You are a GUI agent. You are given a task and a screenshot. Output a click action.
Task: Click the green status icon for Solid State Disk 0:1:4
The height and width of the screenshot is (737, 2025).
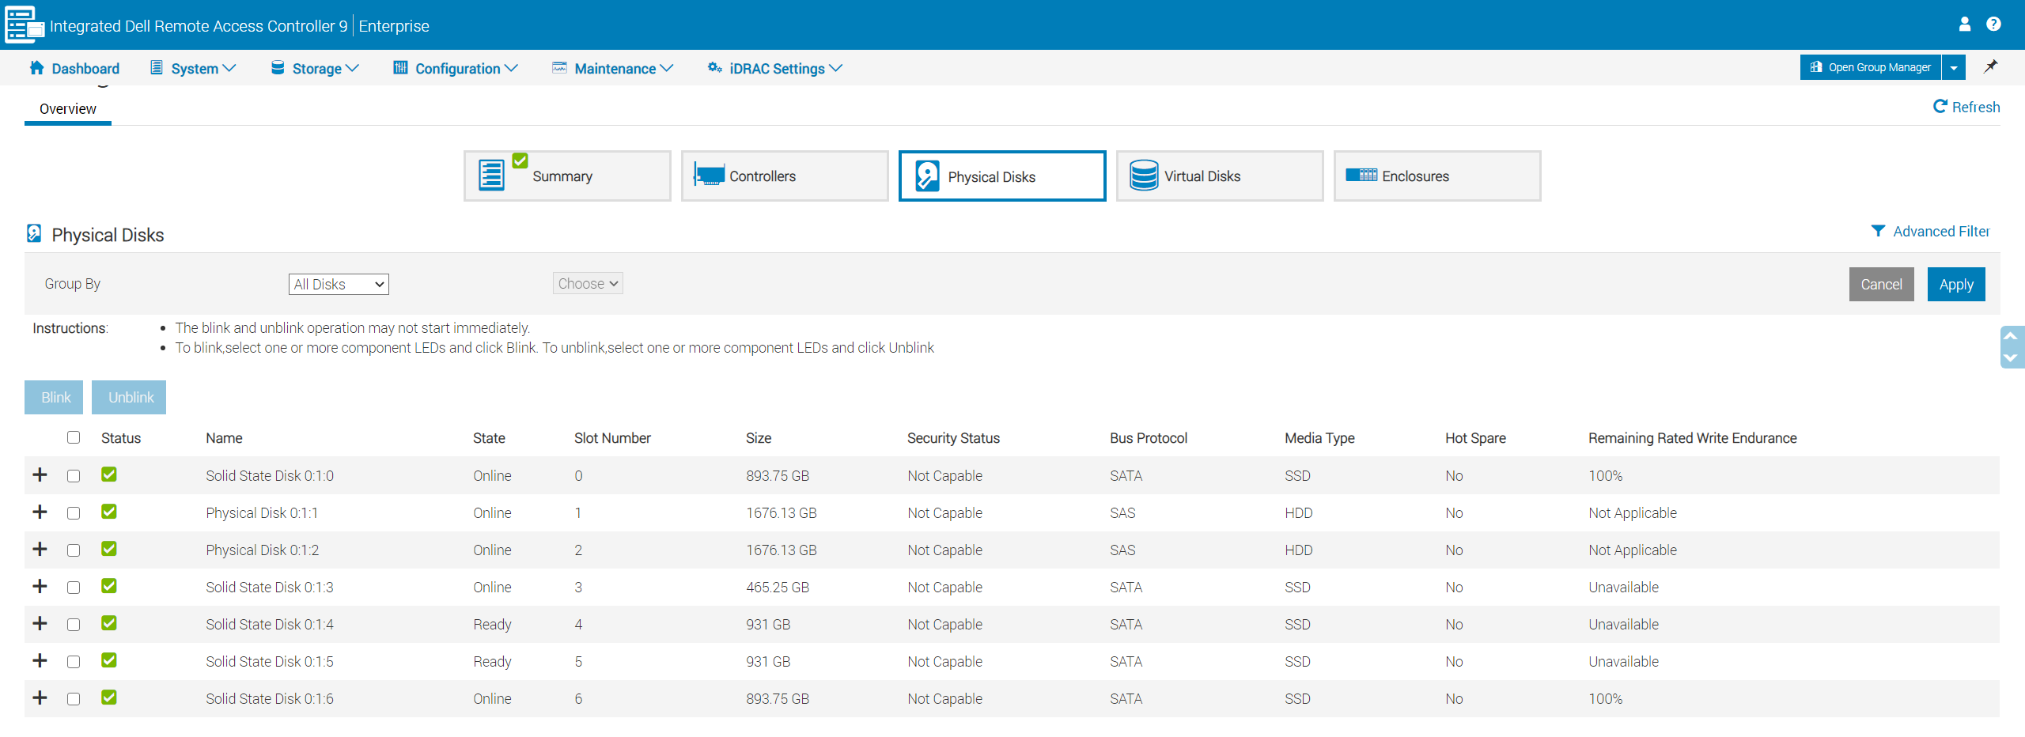[x=109, y=623]
